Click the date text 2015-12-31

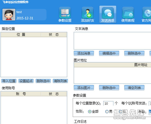coord(25,18)
